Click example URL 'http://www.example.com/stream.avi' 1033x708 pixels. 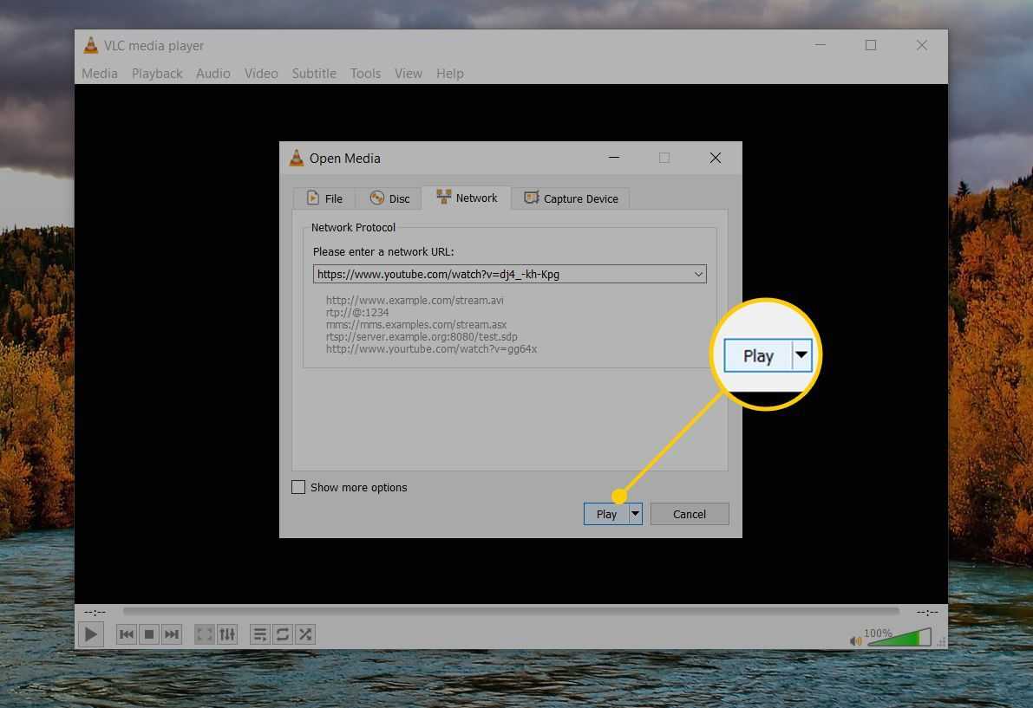[415, 301]
